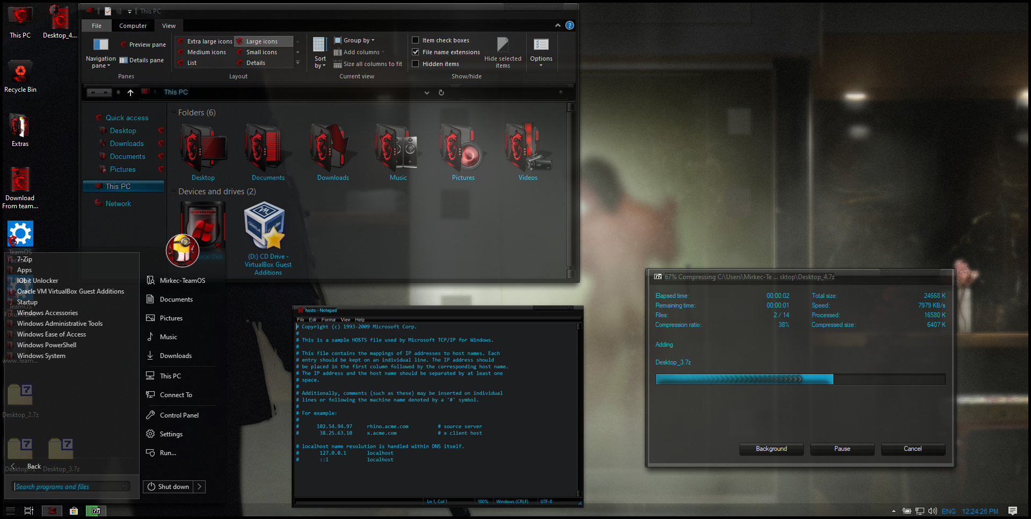This screenshot has height=519, width=1031.
Task: Show hidden system tray icons
Action: pyautogui.click(x=894, y=511)
